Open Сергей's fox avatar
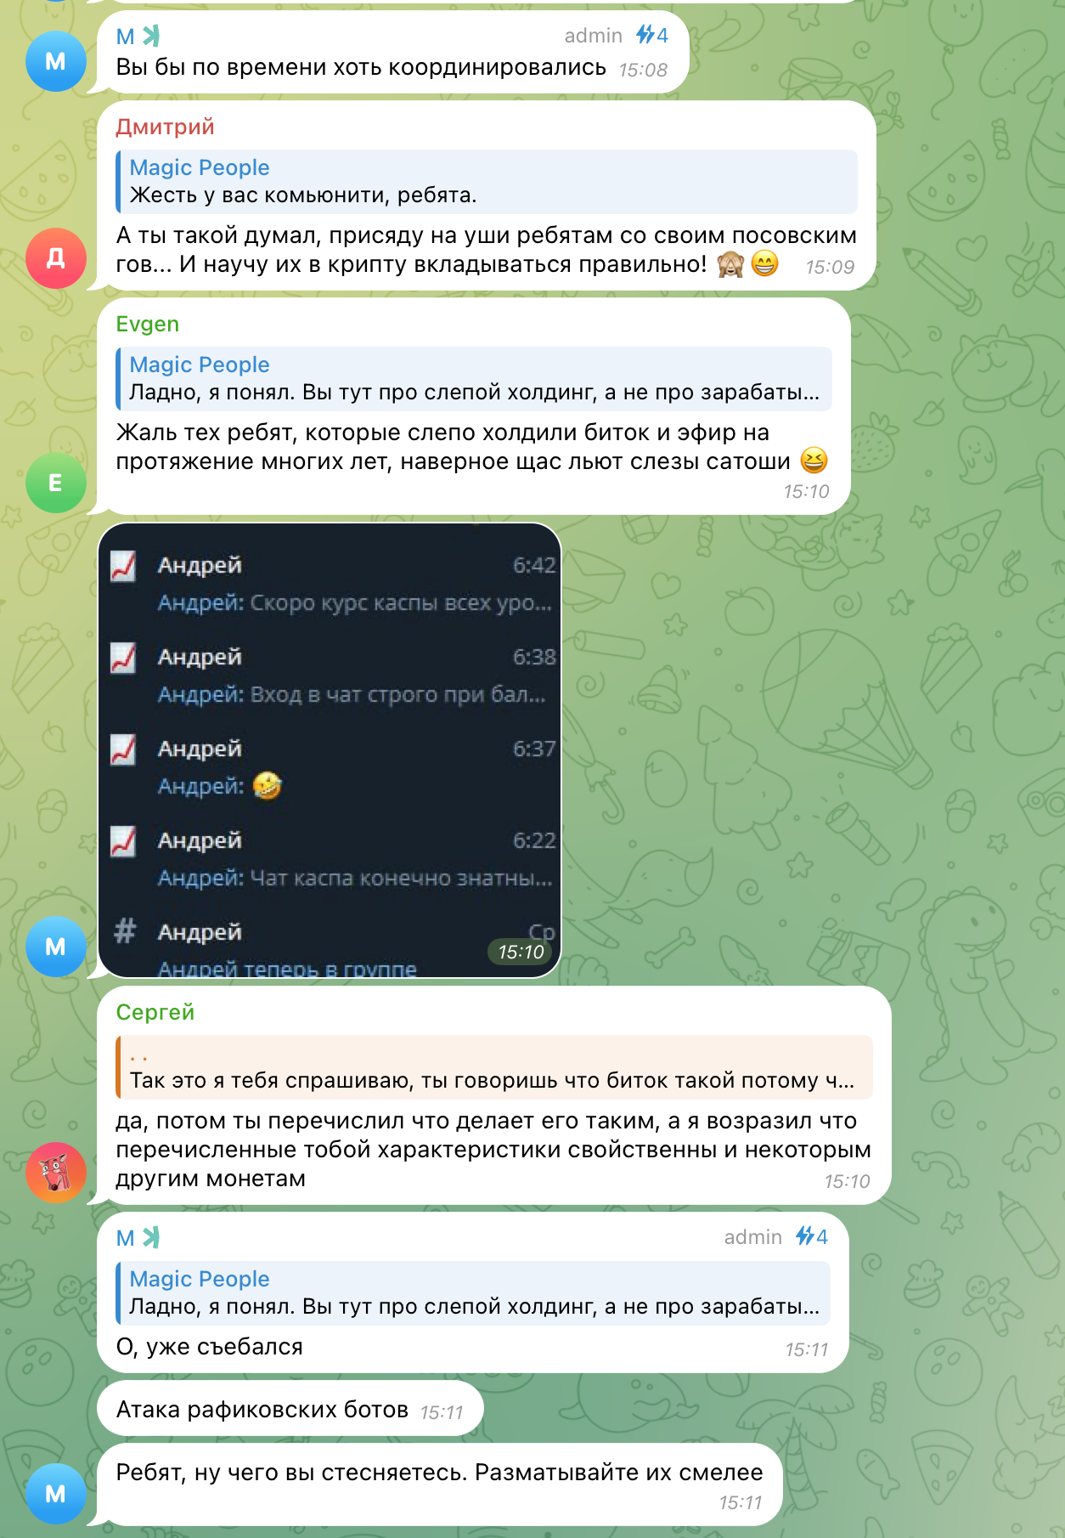The image size is (1065, 1538). click(x=55, y=1173)
